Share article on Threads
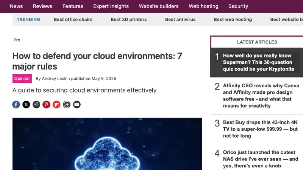The image size is (303, 170). coord(67,105)
